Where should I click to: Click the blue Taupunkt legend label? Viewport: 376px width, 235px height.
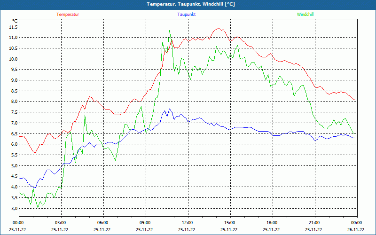click(x=186, y=15)
